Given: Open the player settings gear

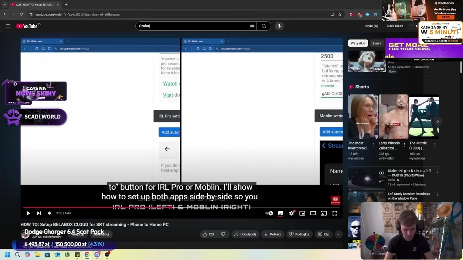Looking at the screenshot, I should [x=292, y=213].
